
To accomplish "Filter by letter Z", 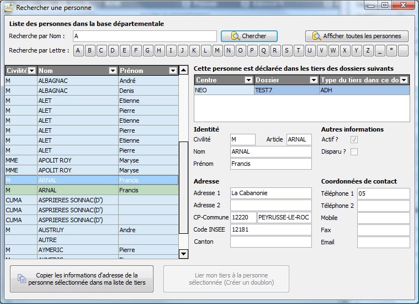I will (x=368, y=51).
